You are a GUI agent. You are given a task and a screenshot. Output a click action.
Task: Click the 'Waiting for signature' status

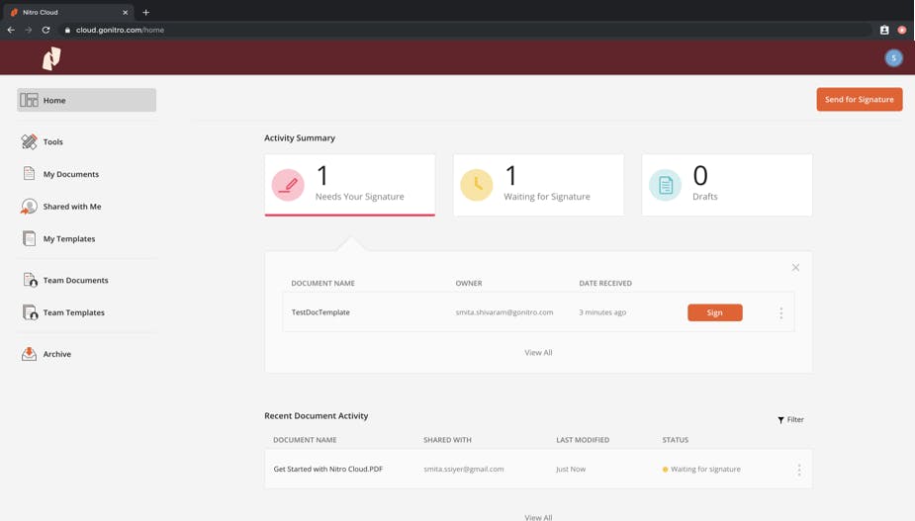(705, 469)
